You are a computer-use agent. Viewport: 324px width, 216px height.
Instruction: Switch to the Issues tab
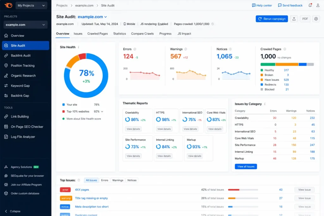(78, 34)
